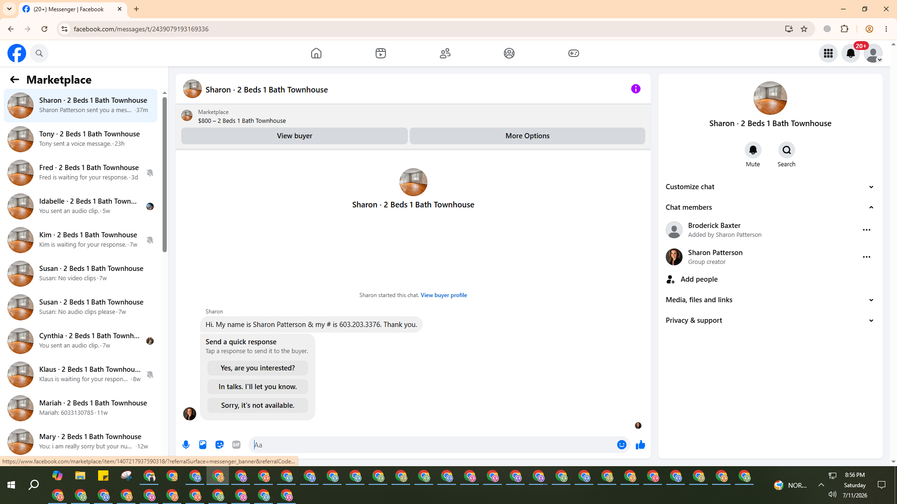Open the Friends icon in top navigation

pyautogui.click(x=445, y=53)
